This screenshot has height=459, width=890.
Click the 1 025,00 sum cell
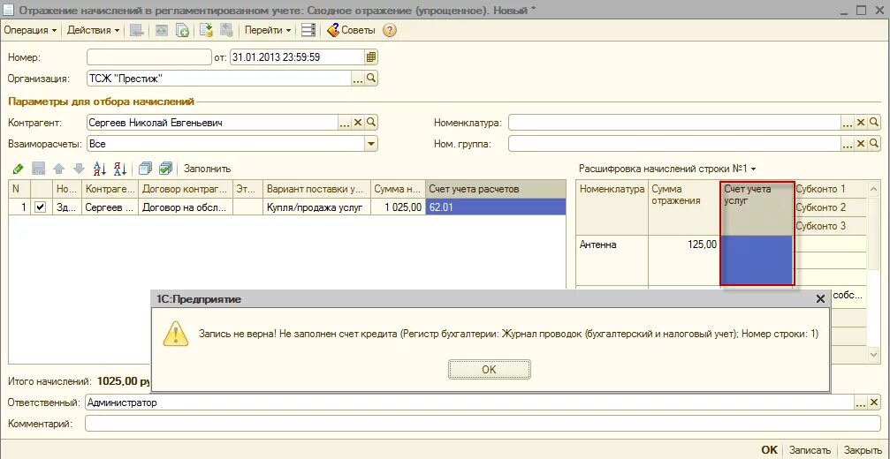tap(398, 207)
